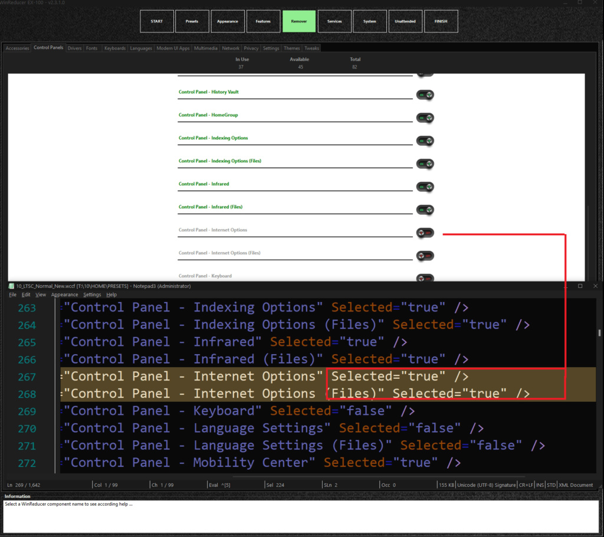
Task: Click the INS insert mode indicator
Action: point(540,485)
